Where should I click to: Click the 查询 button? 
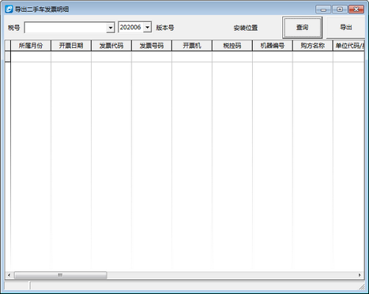click(x=302, y=27)
